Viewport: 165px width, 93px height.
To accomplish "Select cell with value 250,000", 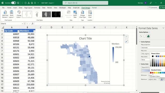I will coord(27,84).
